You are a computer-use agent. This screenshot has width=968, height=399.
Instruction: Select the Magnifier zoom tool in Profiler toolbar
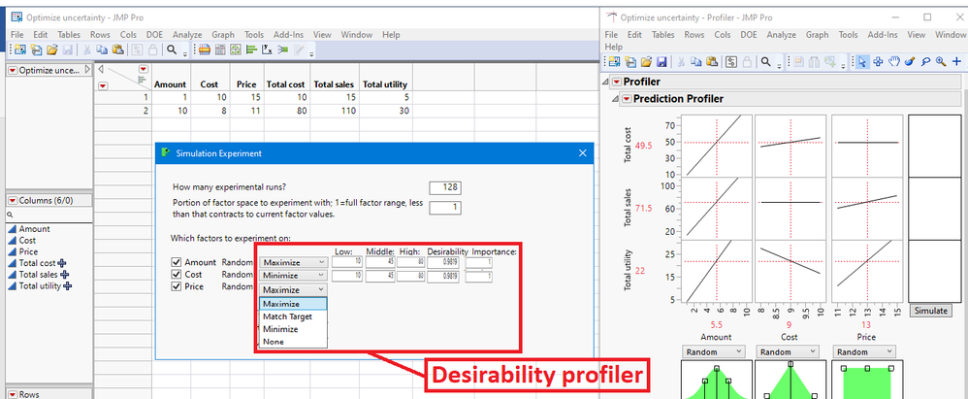(940, 62)
